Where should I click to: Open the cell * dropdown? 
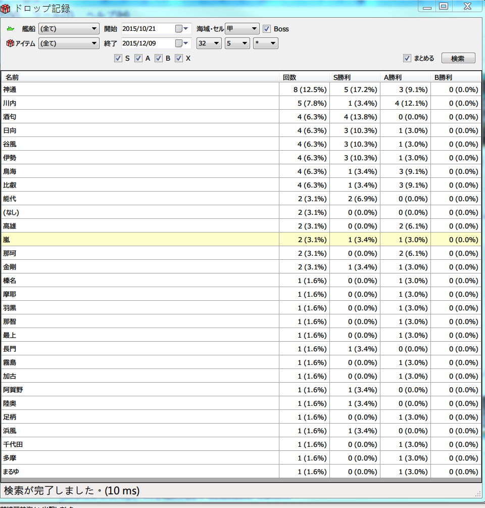point(266,43)
